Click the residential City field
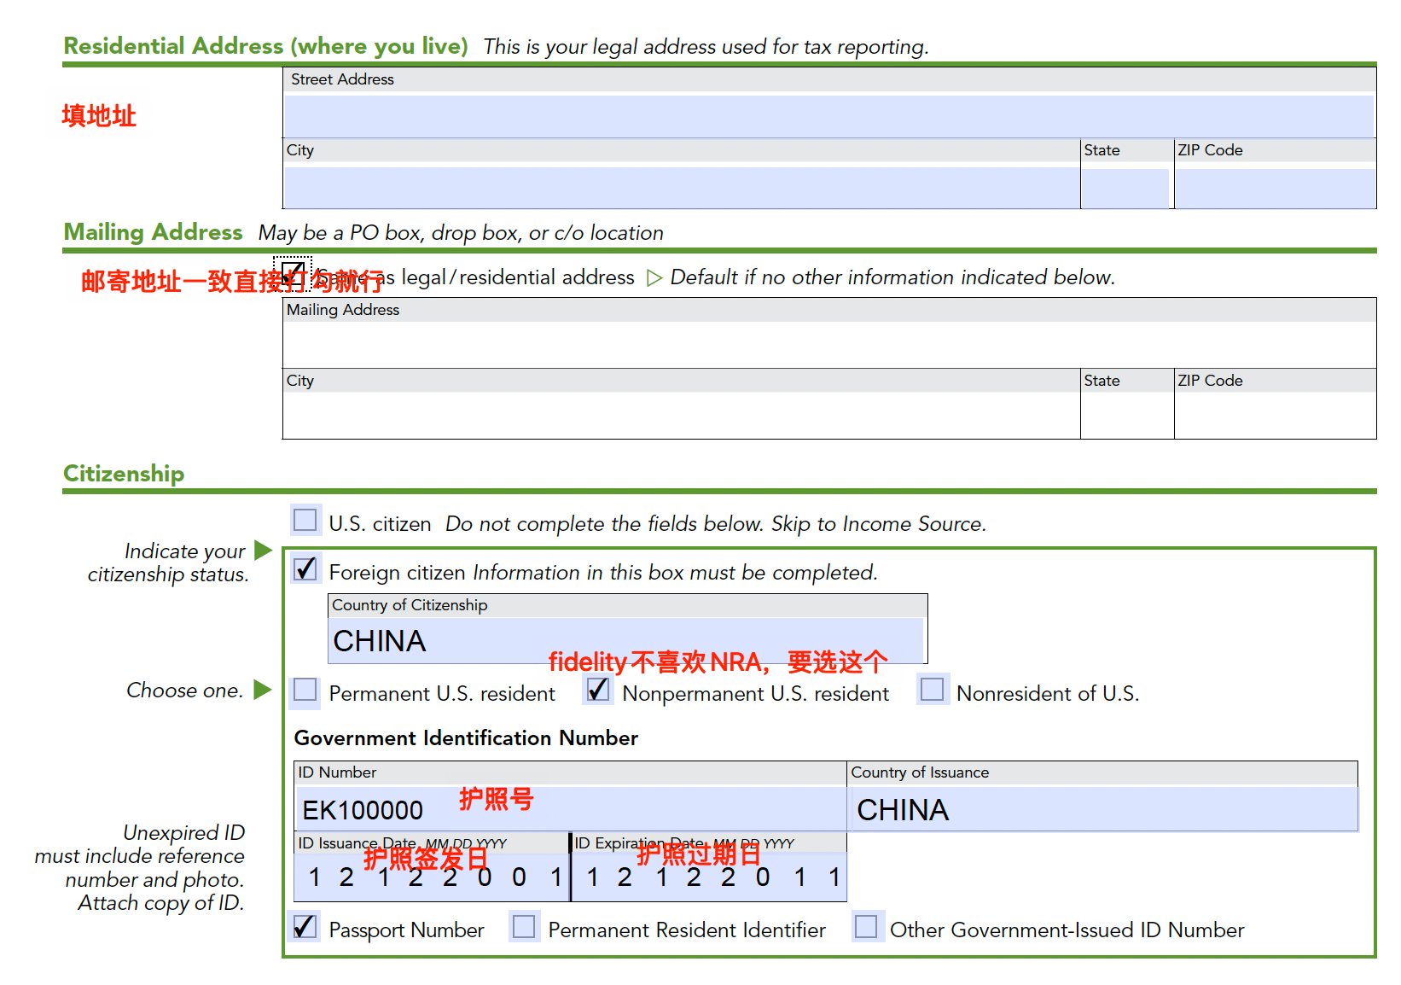Viewport: 1401px width, 985px height. (681, 187)
